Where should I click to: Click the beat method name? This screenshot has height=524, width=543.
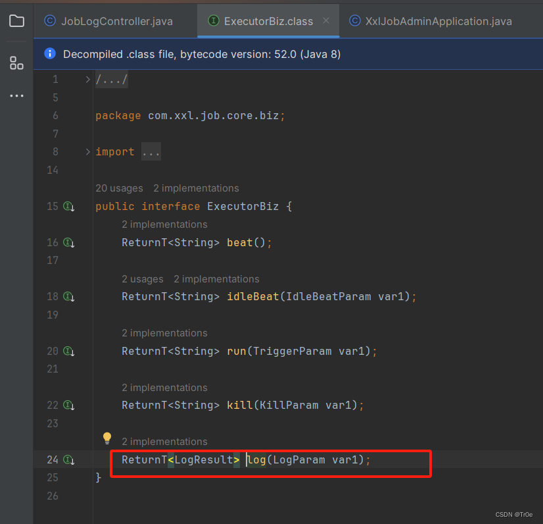[x=240, y=243]
